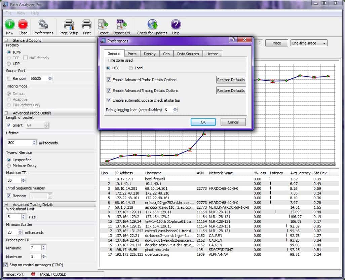This screenshot has height=280, width=345.
Task: Click the red Target Port status indicator
Action: [33, 274]
